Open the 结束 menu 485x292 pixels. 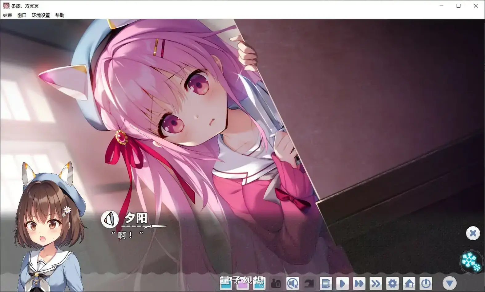pos(7,15)
